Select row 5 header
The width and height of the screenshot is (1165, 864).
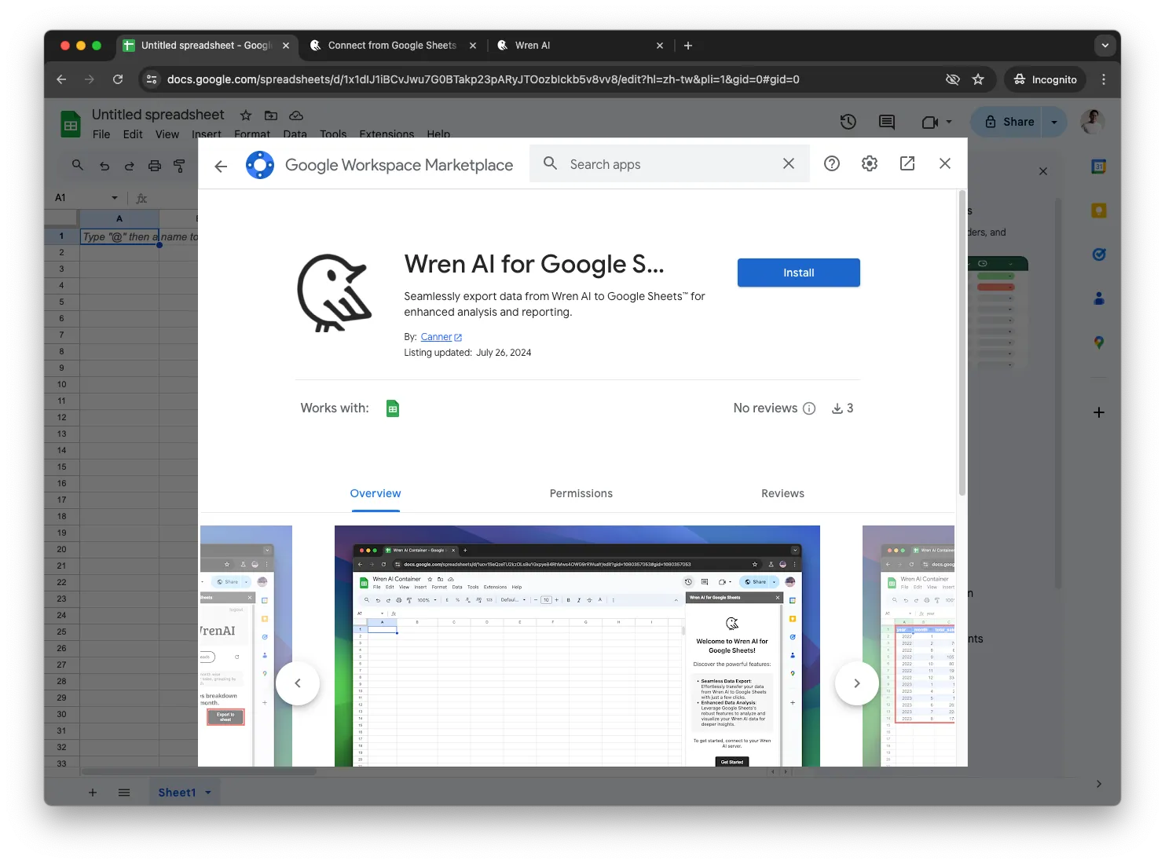61,302
